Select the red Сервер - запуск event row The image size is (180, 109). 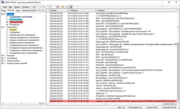pos(113,101)
